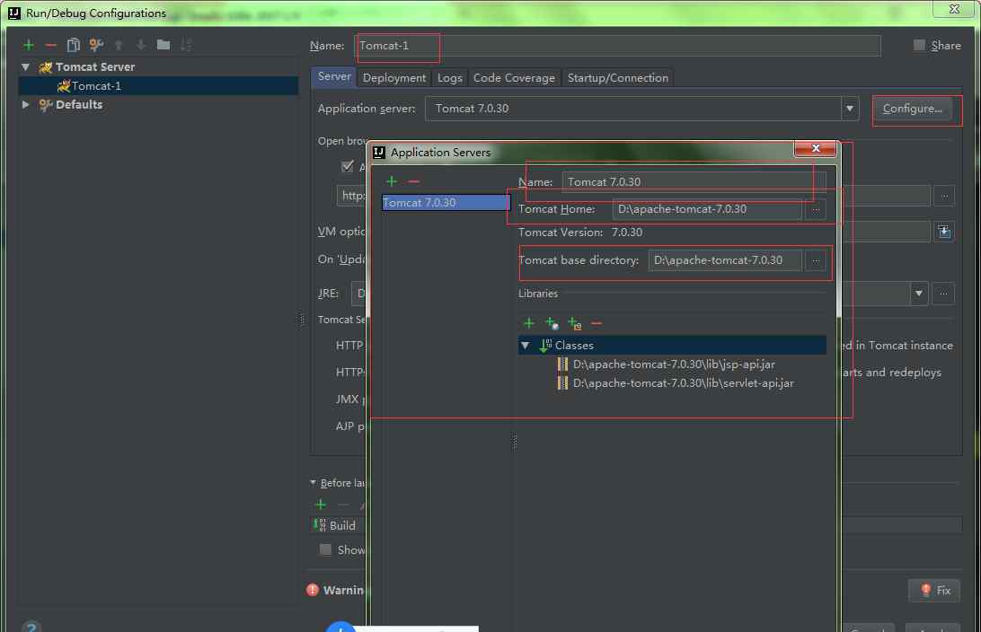Go to the Startup/Connection tab
981x632 pixels.
[x=618, y=77]
